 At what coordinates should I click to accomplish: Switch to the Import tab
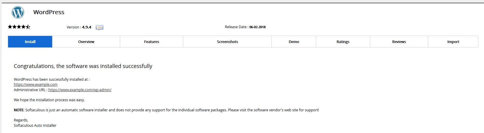point(453,42)
